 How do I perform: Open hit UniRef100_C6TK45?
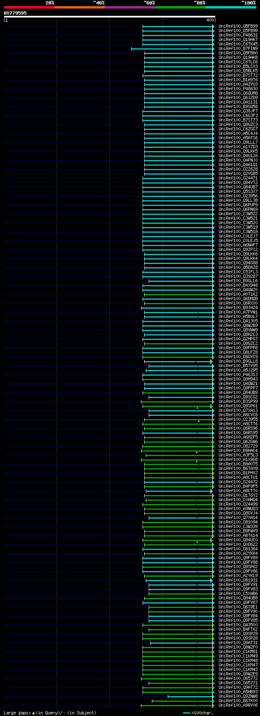(x=238, y=44)
